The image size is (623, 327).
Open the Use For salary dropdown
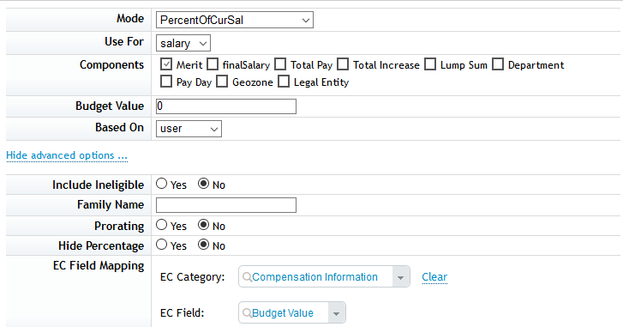(183, 43)
